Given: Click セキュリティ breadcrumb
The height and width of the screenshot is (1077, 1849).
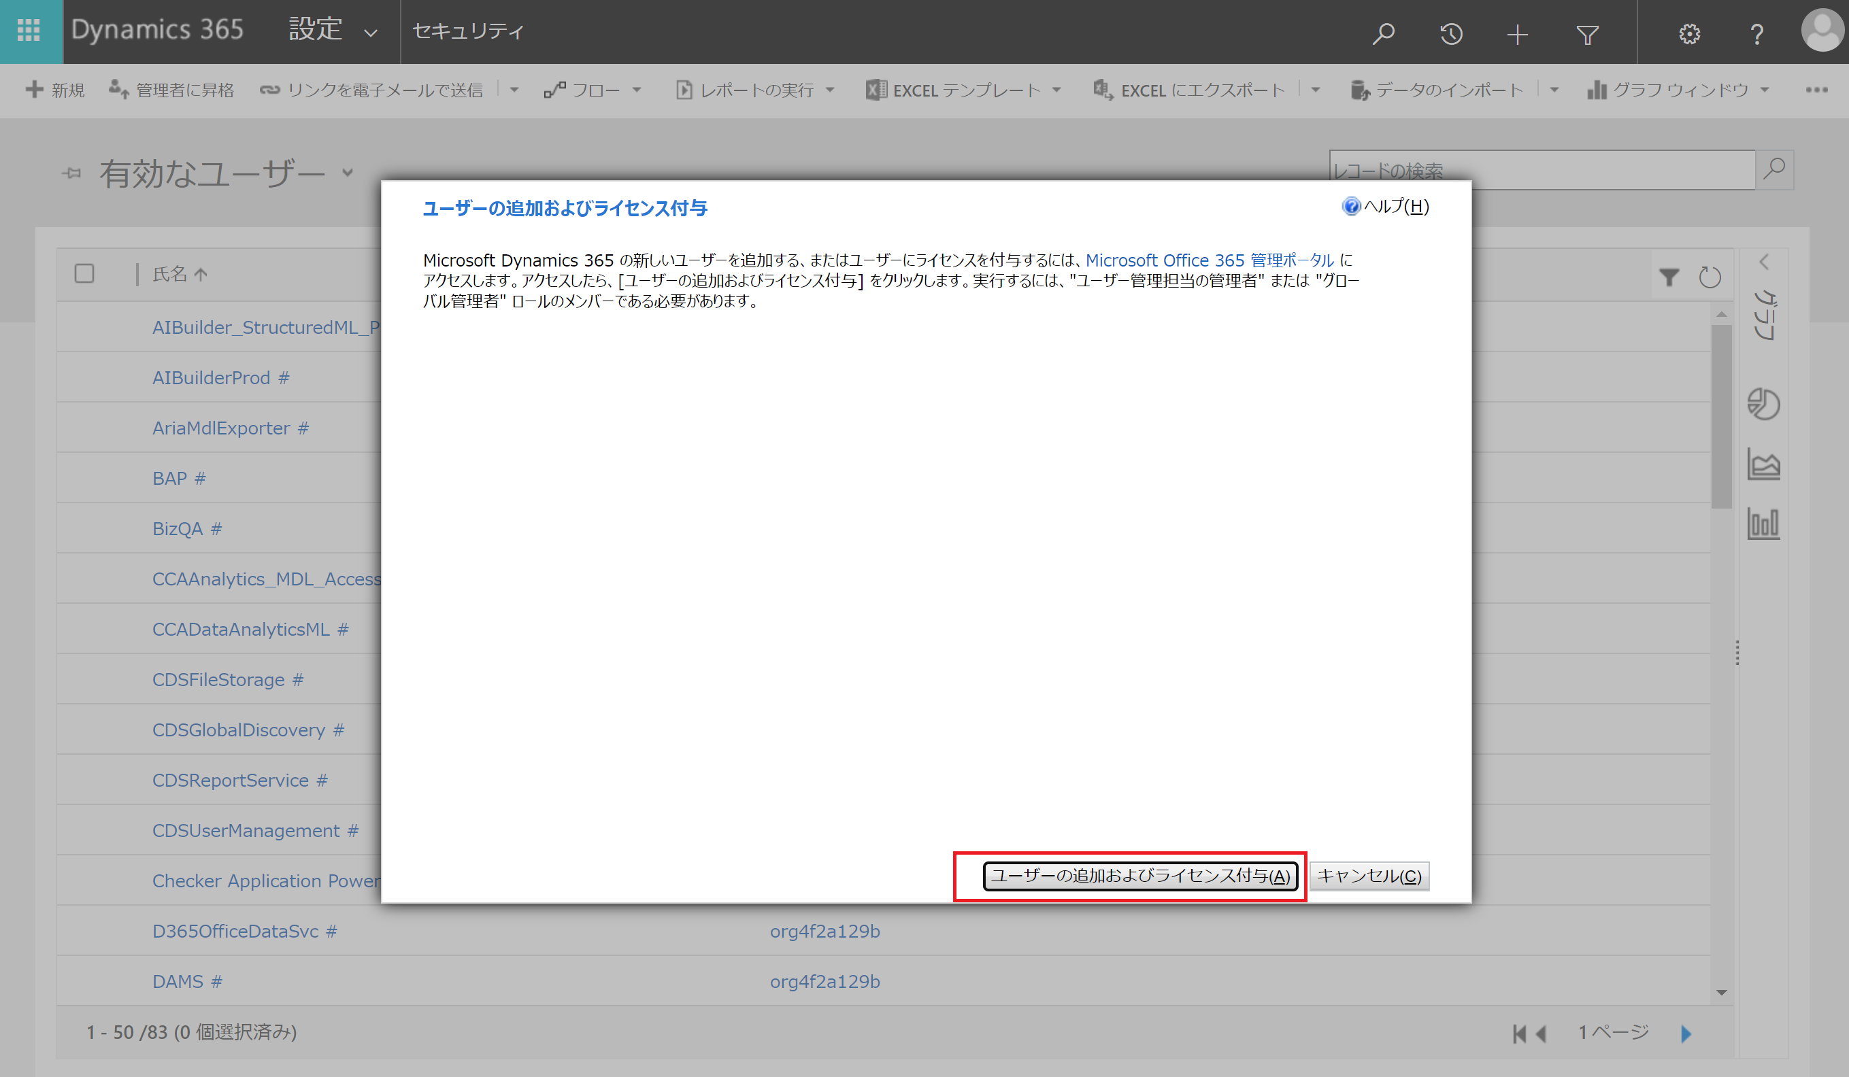Looking at the screenshot, I should [x=468, y=31].
